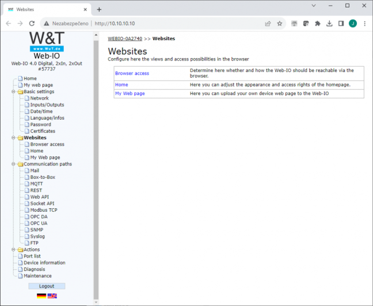
Task: Open Box-to-Box settings
Action: click(43, 177)
